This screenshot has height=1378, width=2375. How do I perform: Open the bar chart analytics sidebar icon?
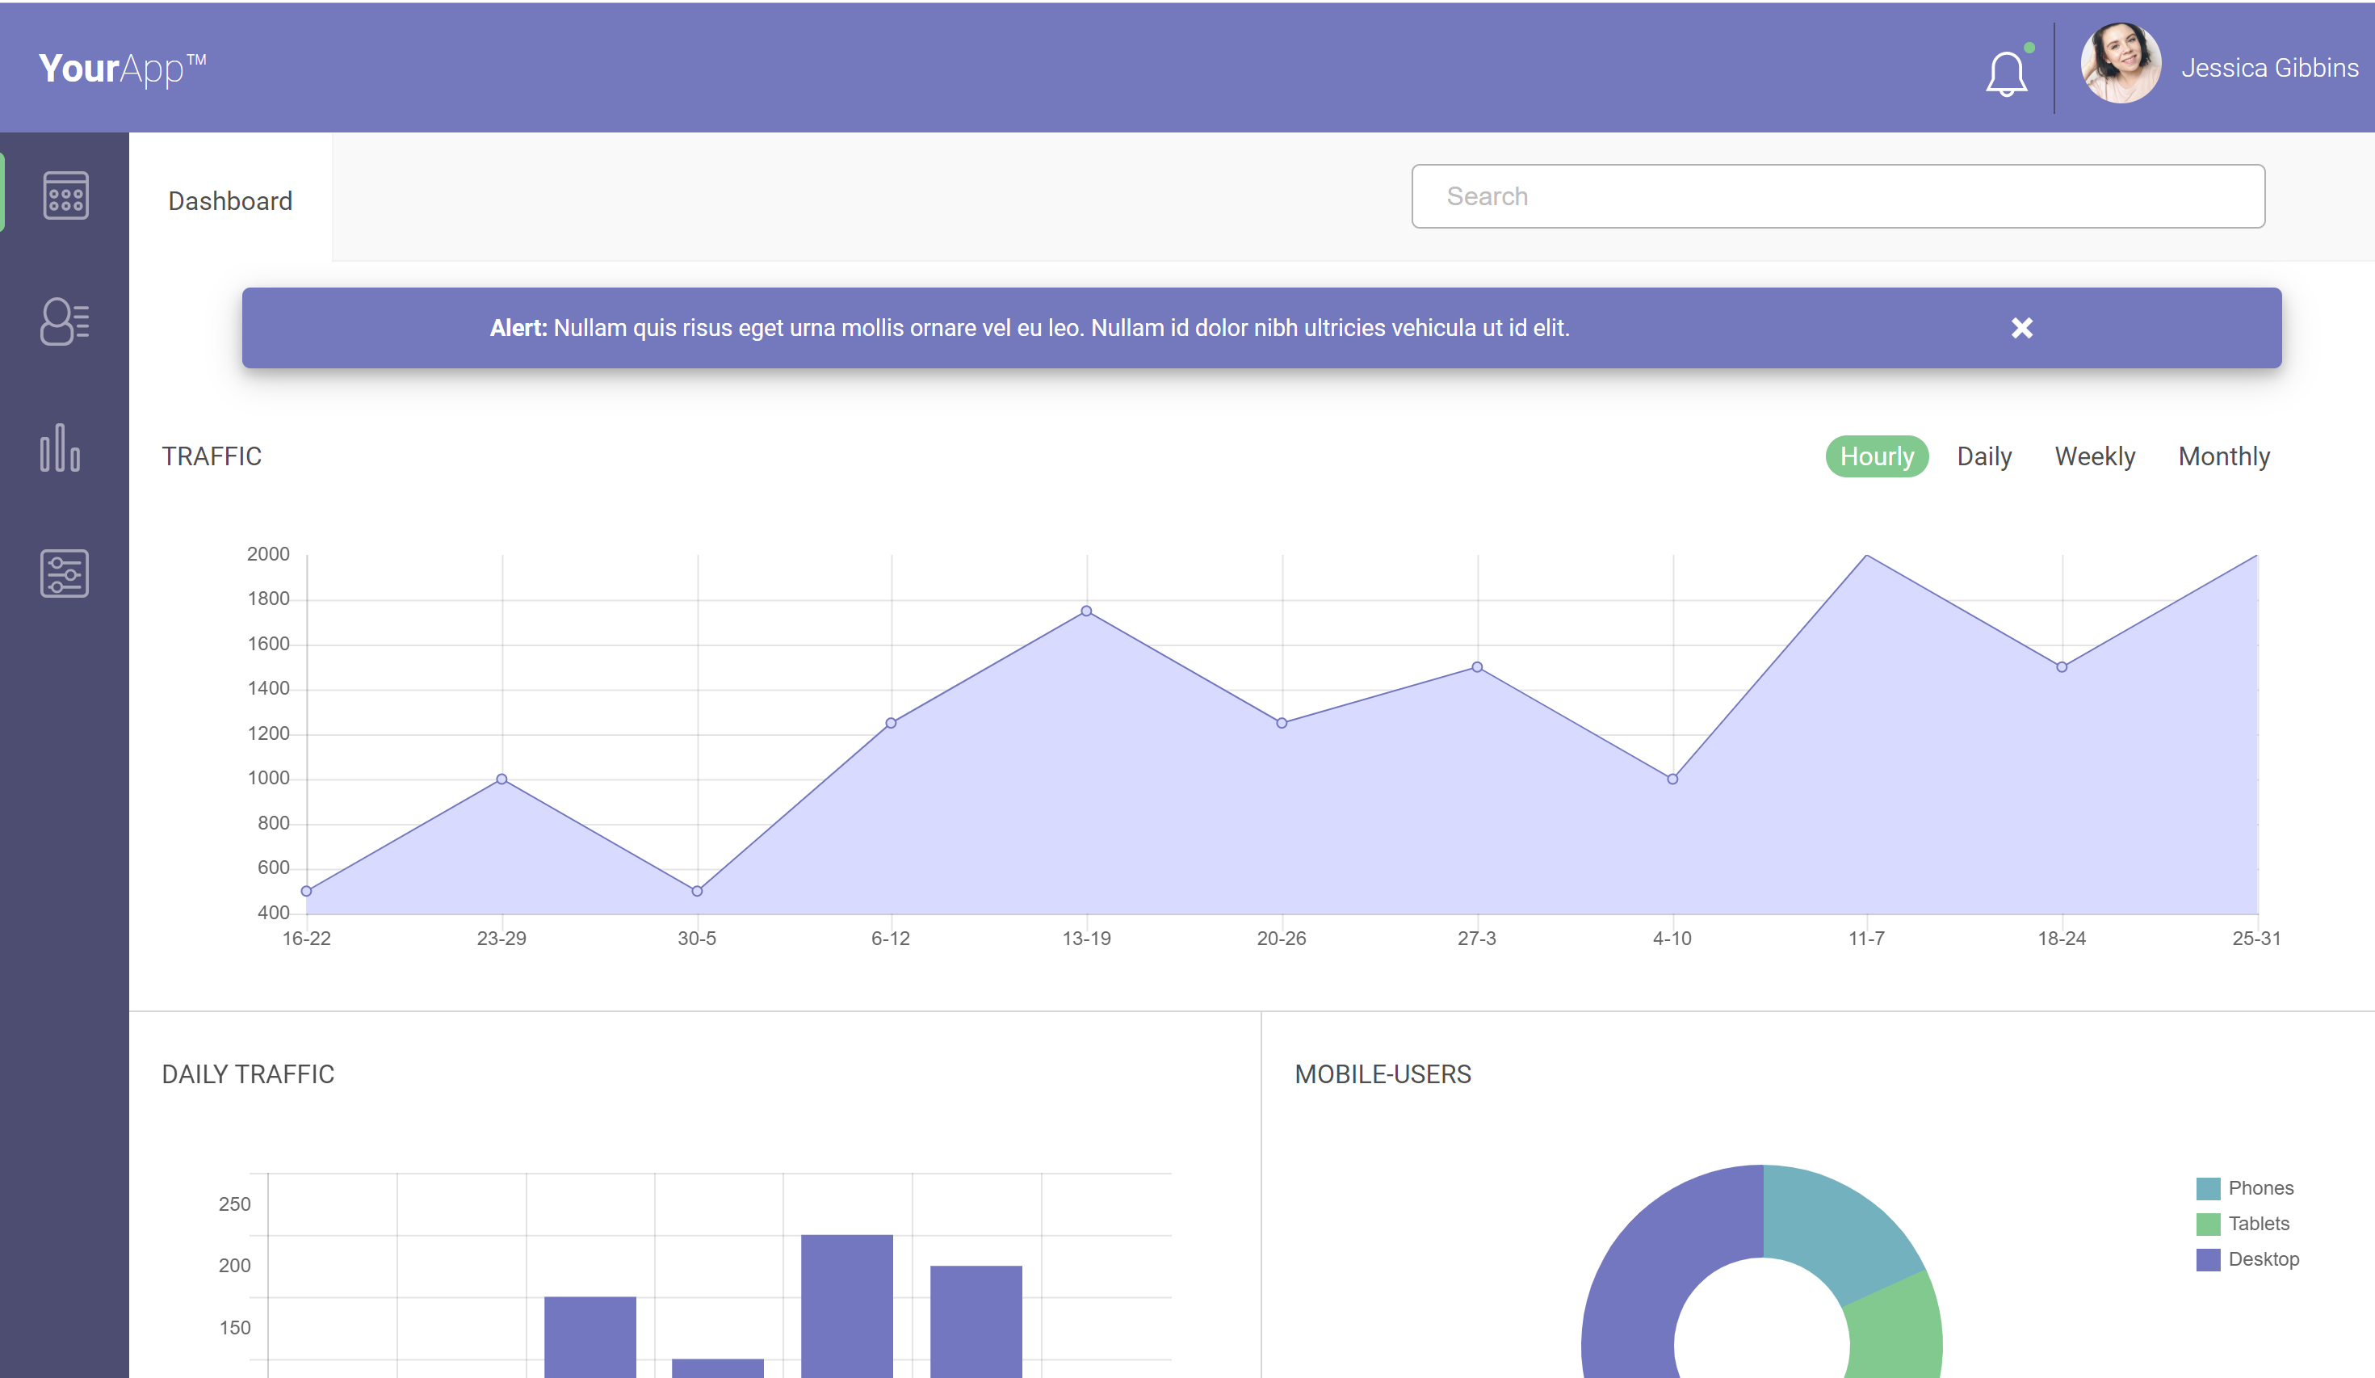tap(61, 447)
